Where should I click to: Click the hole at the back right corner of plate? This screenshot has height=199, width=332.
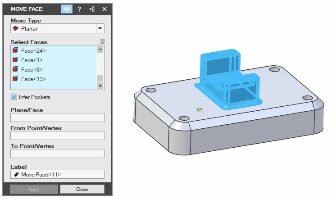click(x=274, y=69)
